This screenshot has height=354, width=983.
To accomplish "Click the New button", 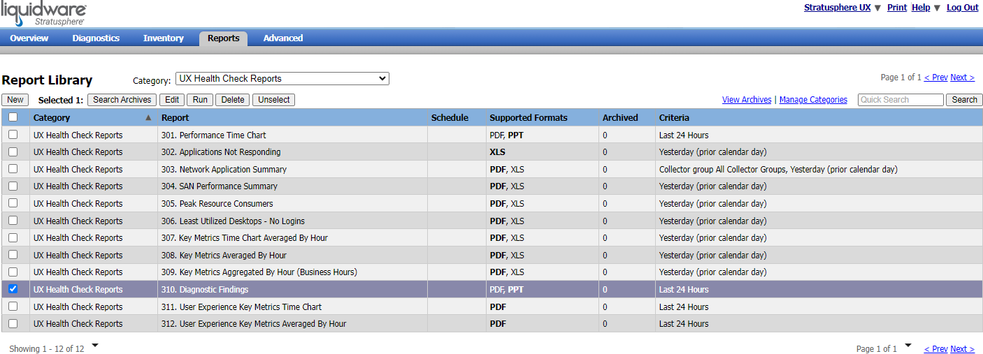I will pos(15,100).
